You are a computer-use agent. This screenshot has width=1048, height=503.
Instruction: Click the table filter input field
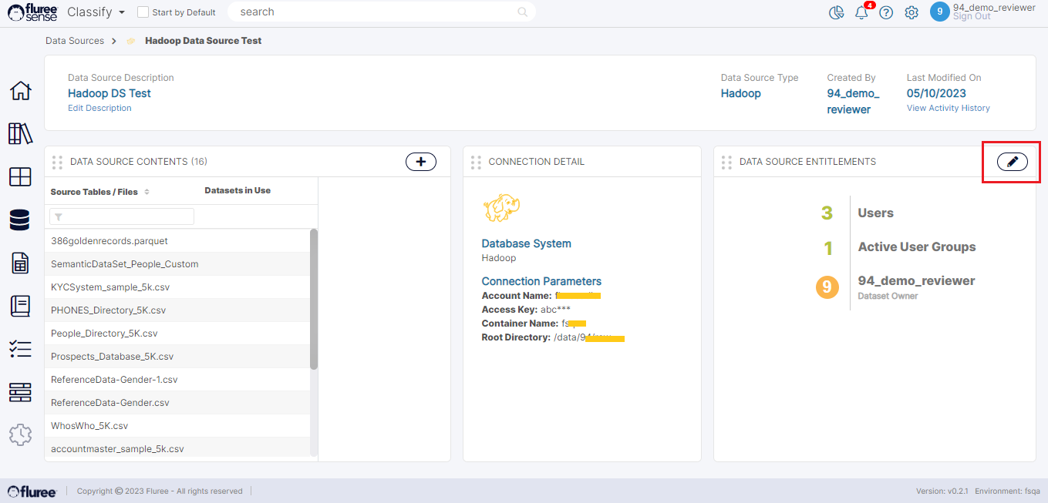click(x=122, y=216)
